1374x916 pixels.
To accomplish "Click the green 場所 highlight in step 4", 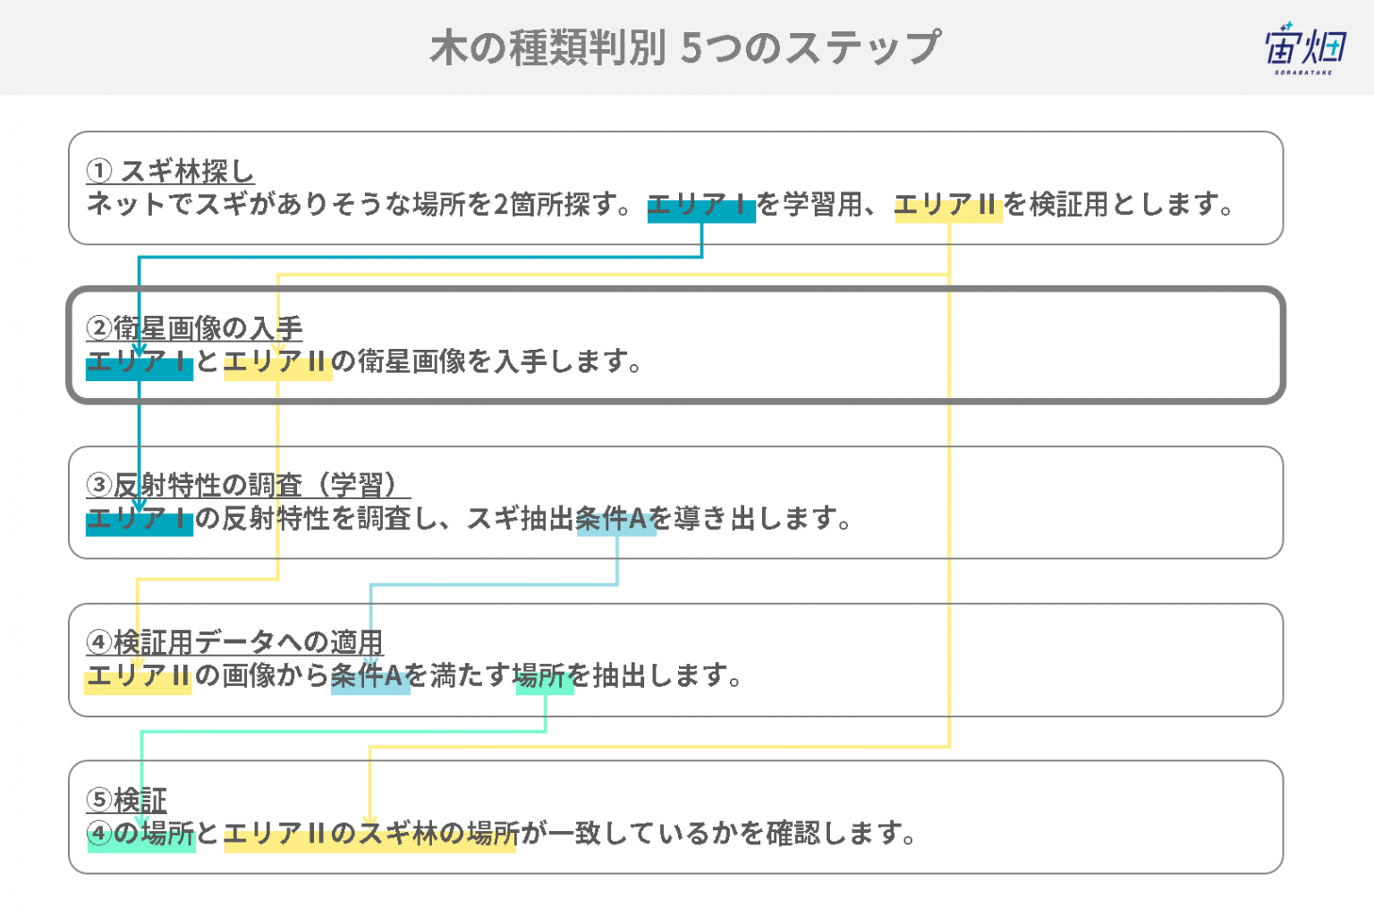I will pyautogui.click(x=545, y=678).
